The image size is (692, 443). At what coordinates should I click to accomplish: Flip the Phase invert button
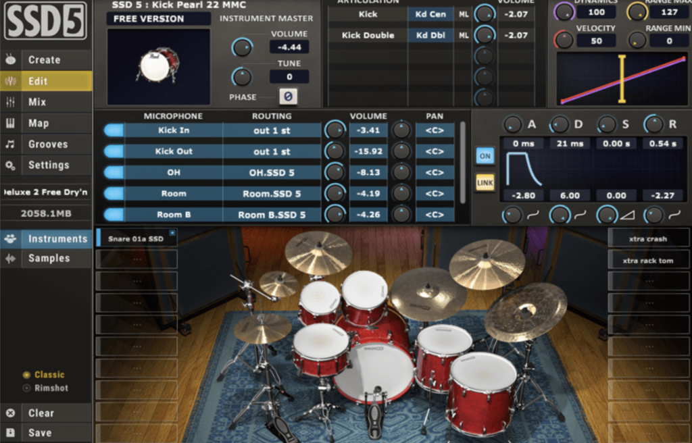click(x=288, y=97)
